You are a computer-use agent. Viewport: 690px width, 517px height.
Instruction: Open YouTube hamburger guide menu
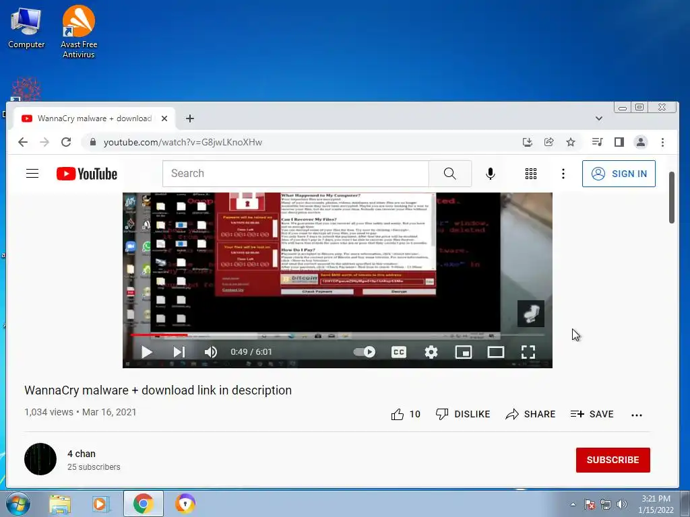point(32,174)
